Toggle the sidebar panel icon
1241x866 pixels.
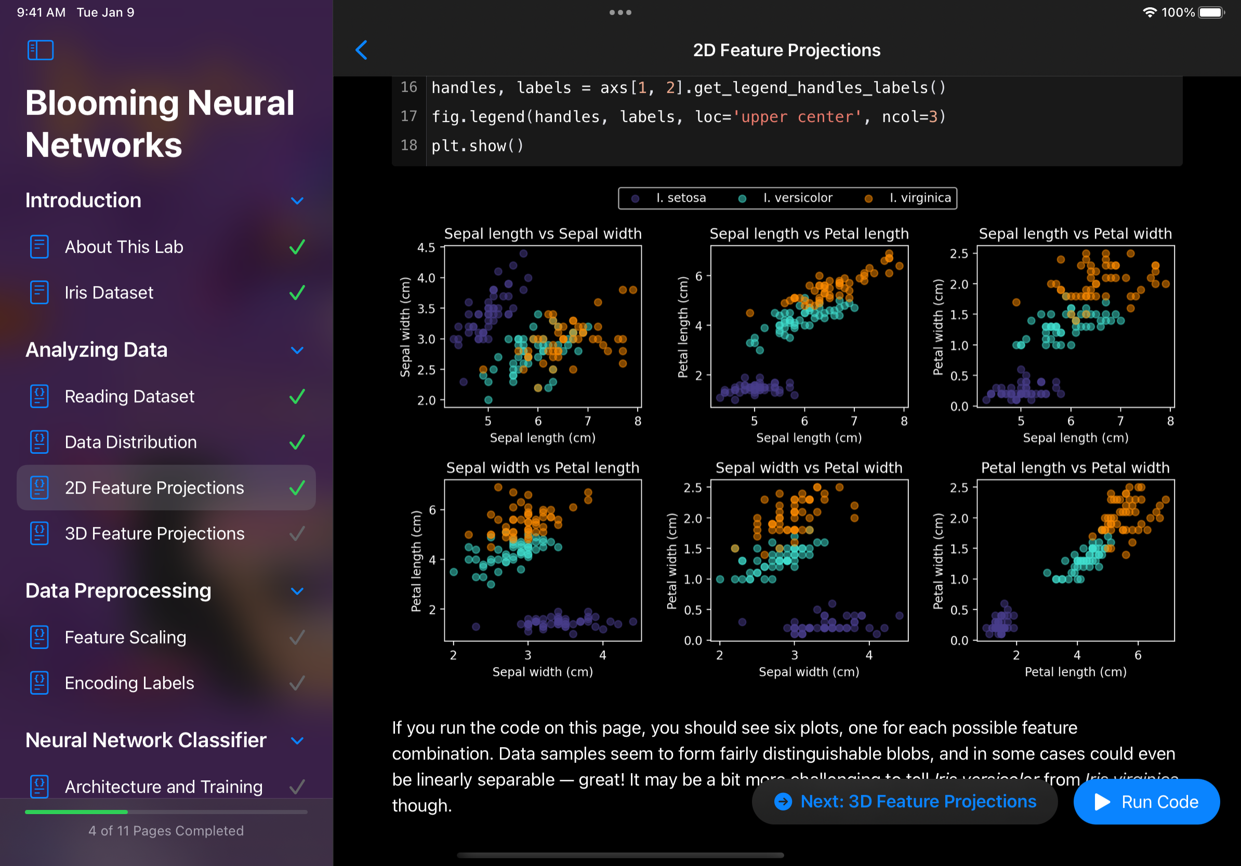coord(41,50)
